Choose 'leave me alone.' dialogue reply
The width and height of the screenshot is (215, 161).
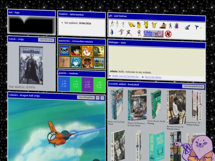(153, 77)
